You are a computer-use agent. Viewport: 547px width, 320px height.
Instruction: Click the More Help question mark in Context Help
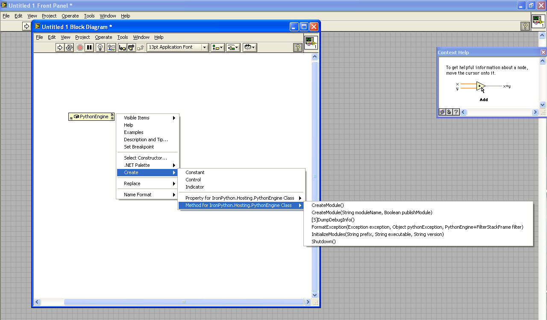[x=456, y=112]
